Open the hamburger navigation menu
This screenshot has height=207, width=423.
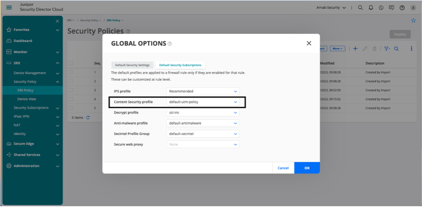pos(9,7)
